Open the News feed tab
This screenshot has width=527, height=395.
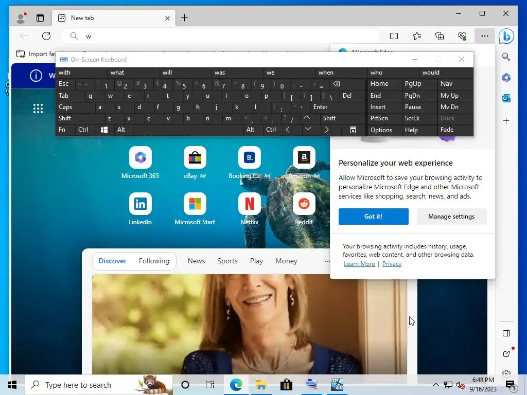point(196,261)
